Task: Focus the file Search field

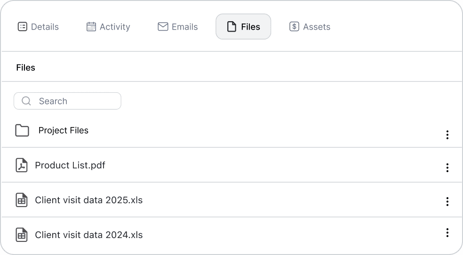Action: point(75,101)
